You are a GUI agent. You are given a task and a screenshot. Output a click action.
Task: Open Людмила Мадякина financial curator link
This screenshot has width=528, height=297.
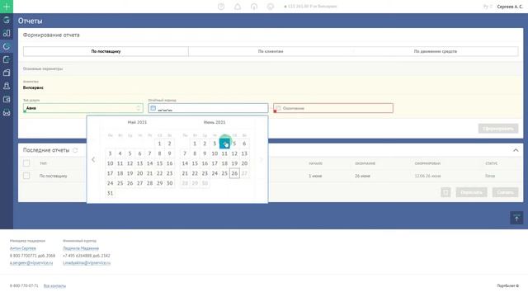point(81,248)
